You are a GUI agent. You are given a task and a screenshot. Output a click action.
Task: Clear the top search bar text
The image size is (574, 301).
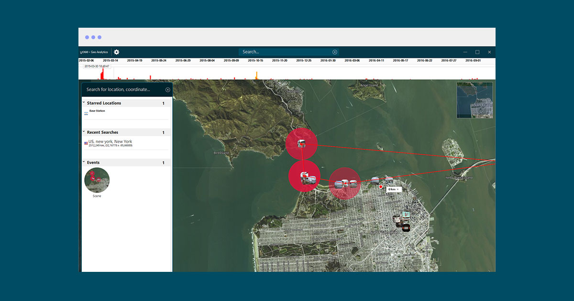tap(335, 52)
